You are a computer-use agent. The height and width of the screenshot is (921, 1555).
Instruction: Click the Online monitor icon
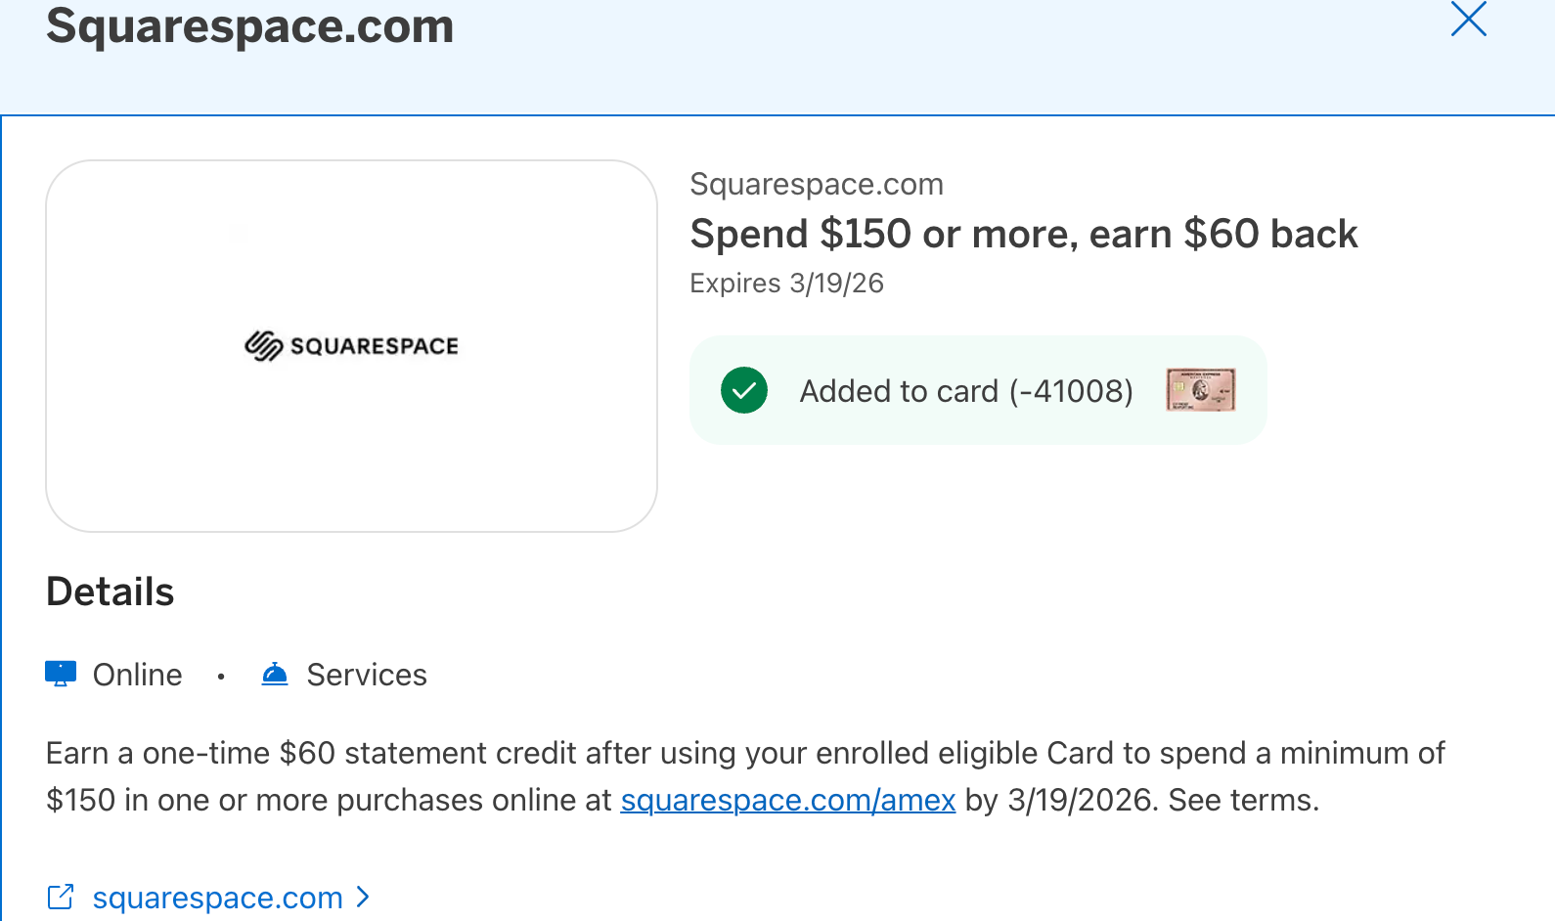(x=61, y=674)
